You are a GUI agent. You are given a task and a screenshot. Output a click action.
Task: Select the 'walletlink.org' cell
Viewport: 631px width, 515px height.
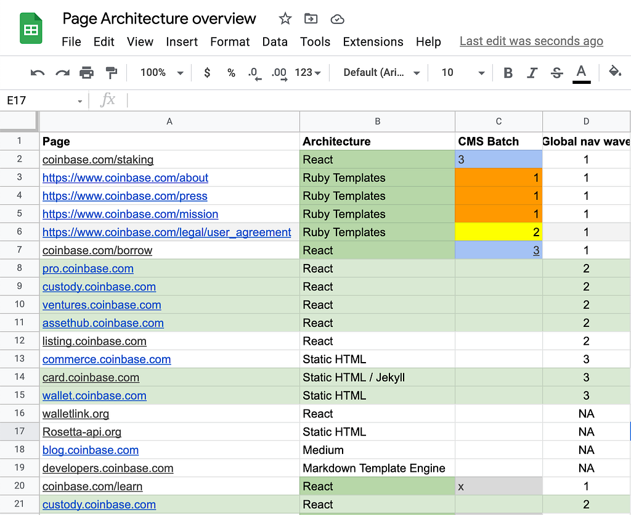point(169,413)
